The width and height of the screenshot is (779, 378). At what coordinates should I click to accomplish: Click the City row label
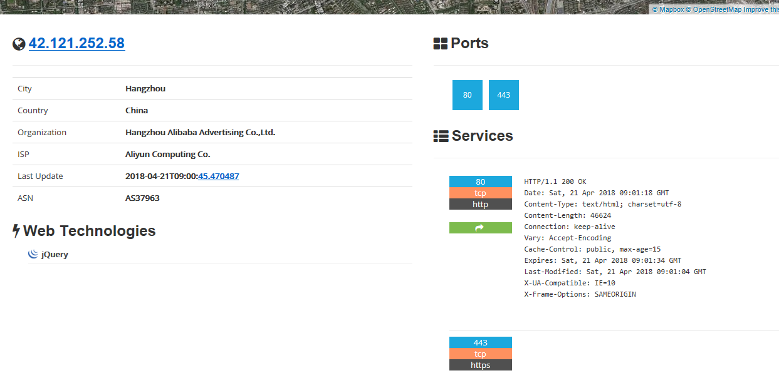coord(24,89)
